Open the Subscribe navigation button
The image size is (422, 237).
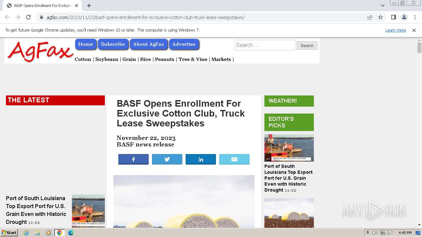coord(113,44)
